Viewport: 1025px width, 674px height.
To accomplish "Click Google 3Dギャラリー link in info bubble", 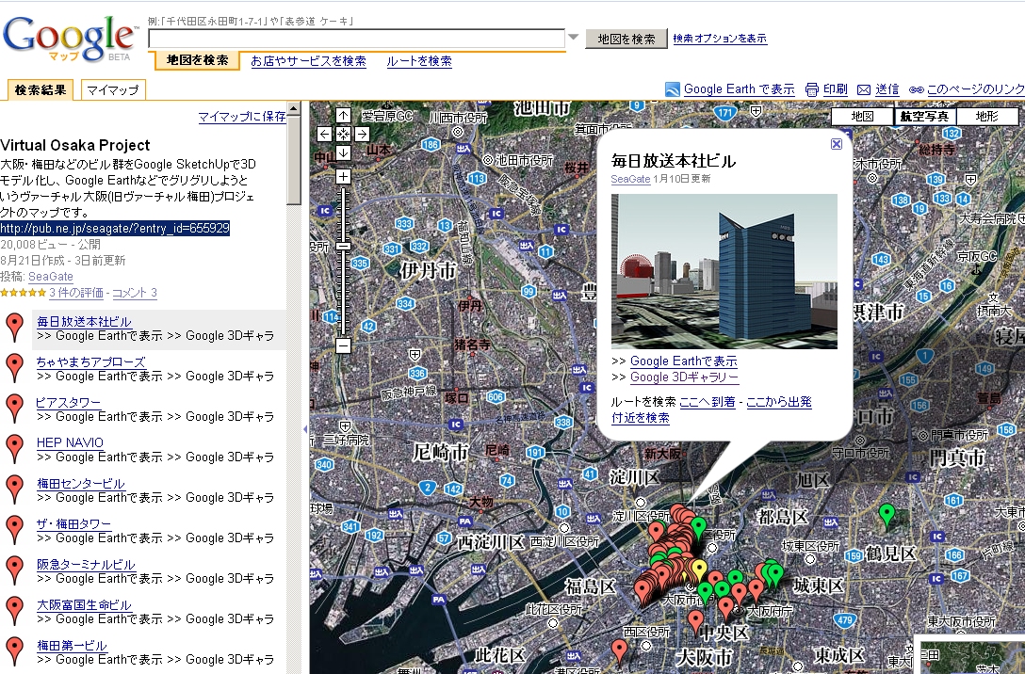I will (x=684, y=377).
